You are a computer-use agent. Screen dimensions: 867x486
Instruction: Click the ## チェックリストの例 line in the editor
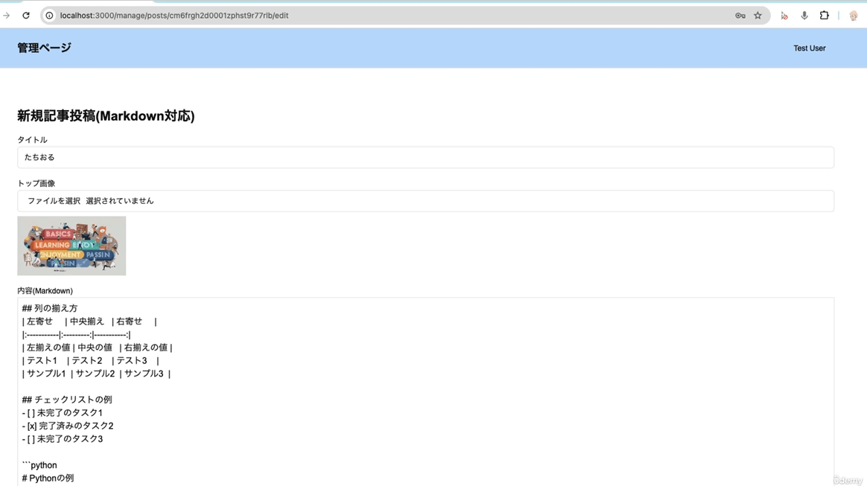pyautogui.click(x=67, y=400)
